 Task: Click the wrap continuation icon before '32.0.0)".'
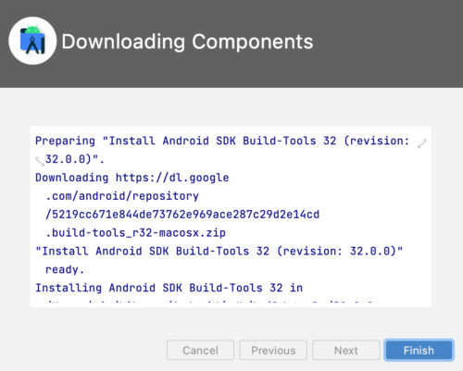(40, 161)
